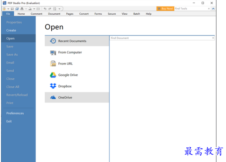Switch to the Convert tab

84,14
